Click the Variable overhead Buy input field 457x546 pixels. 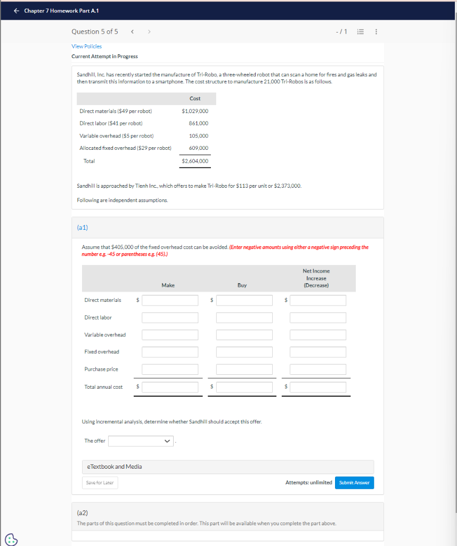[244, 335]
